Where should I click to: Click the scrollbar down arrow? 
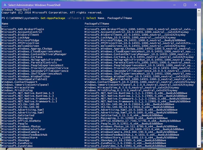[199, 146]
